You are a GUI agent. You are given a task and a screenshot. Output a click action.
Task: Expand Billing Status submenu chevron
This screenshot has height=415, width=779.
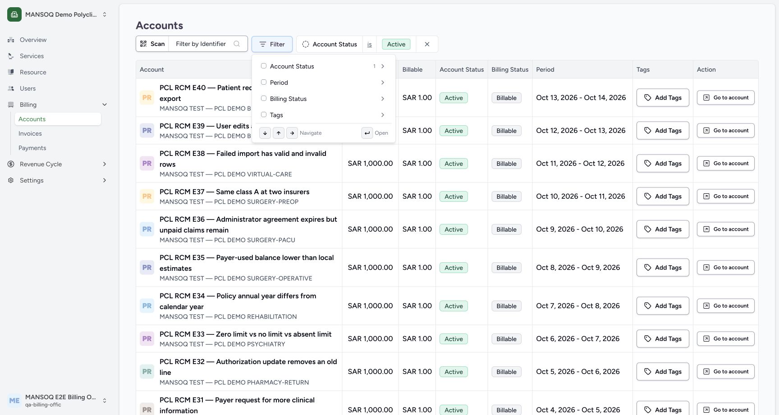(x=383, y=99)
